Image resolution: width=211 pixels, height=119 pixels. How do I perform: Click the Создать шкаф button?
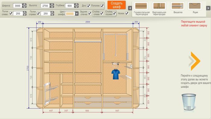click(x=117, y=5)
